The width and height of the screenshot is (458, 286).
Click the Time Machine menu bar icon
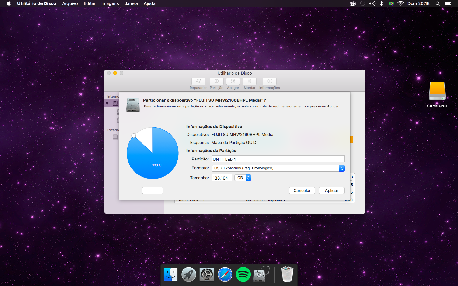(x=362, y=3)
